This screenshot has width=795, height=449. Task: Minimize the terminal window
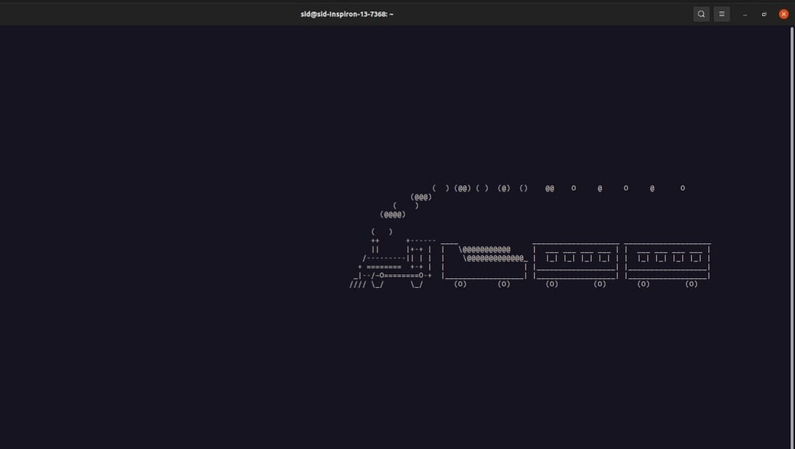point(743,14)
